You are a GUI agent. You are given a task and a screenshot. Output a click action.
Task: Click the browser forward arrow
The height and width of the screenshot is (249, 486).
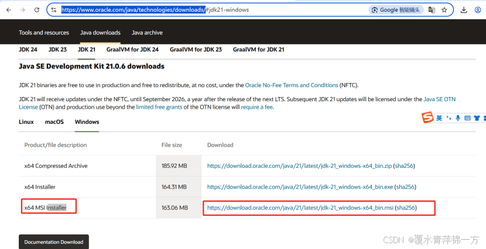(23, 10)
